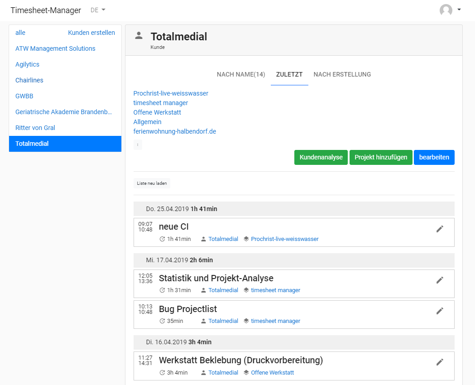This screenshot has height=385, width=475.
Task: Click the clock icon beside '1h 31min'
Action: 163,290
